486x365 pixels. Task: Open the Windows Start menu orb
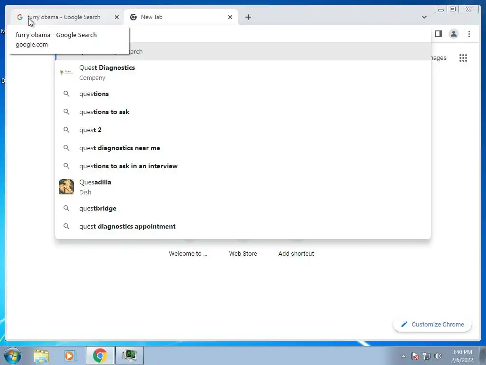pos(13,355)
